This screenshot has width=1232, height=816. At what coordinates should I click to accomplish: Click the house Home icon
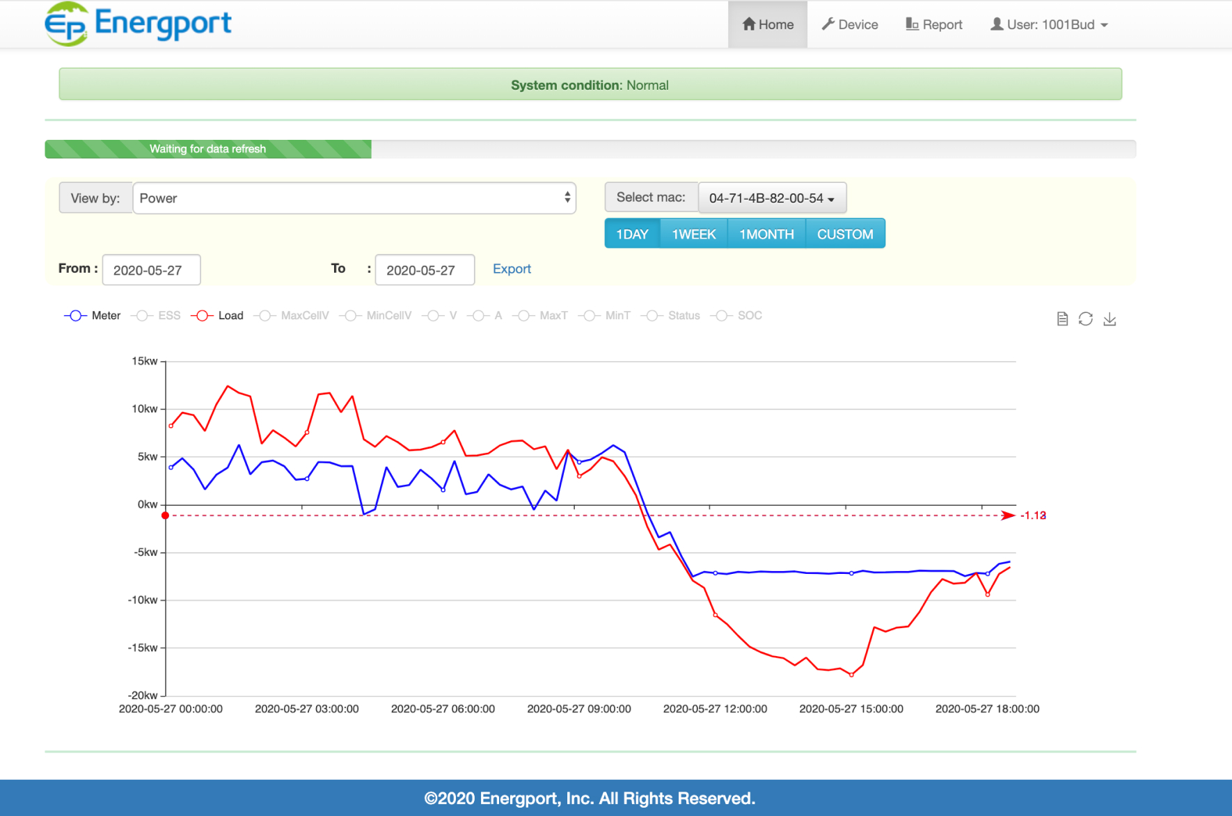click(749, 24)
